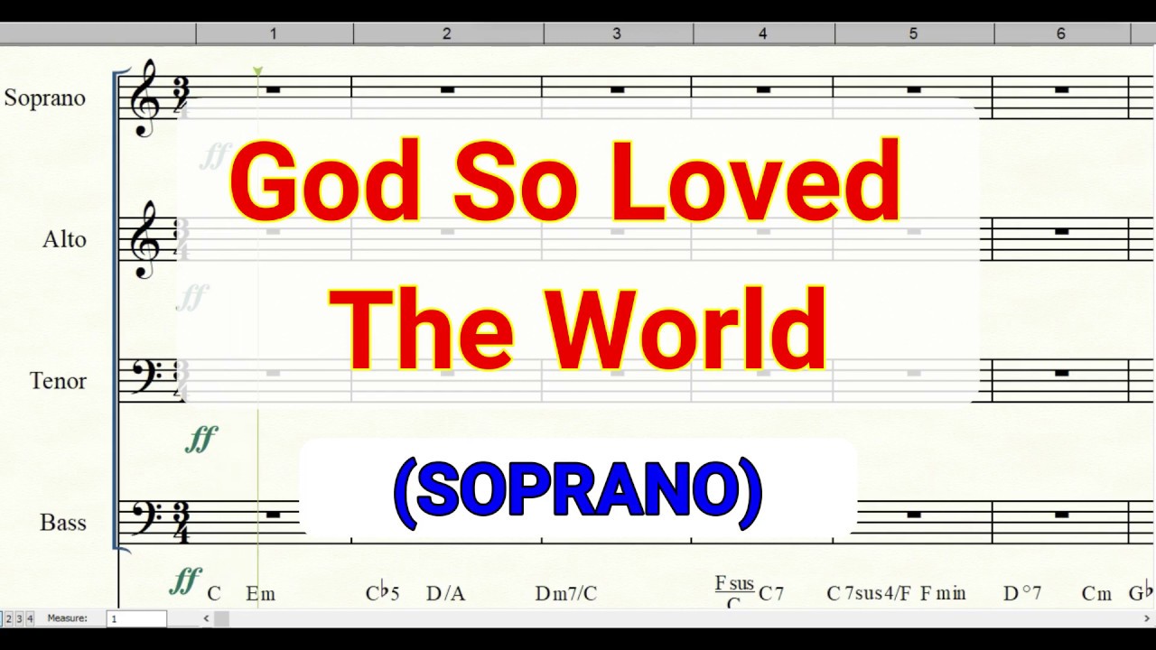This screenshot has height=650, width=1156.
Task: Click the Measure number input field
Action: tap(137, 618)
